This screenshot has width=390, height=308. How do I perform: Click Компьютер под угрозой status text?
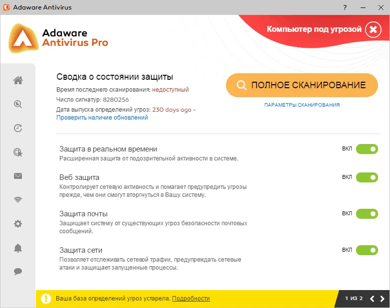314,29
